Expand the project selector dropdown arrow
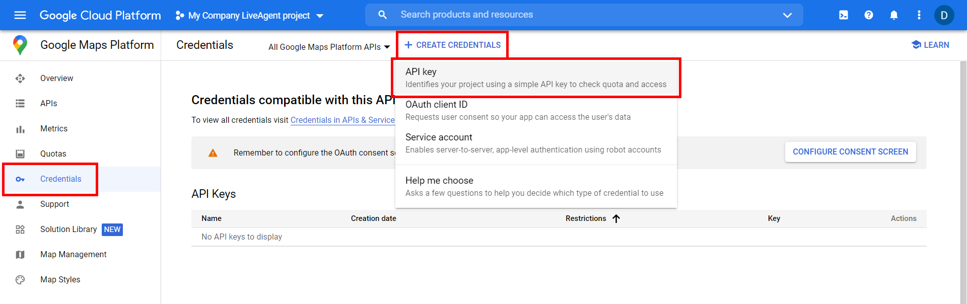 click(319, 16)
